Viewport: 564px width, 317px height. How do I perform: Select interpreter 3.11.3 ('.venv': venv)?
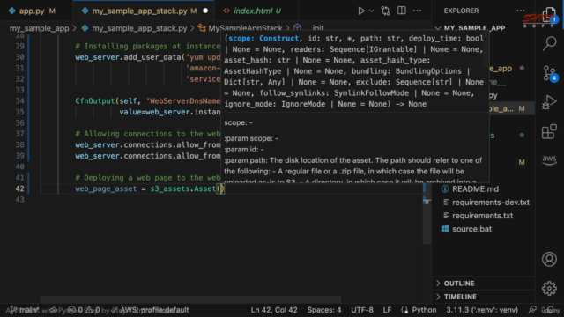[x=482, y=310]
